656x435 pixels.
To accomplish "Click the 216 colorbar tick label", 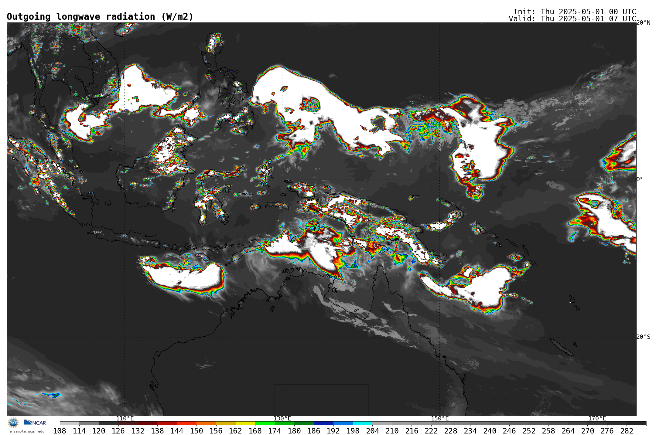I will coord(412,431).
